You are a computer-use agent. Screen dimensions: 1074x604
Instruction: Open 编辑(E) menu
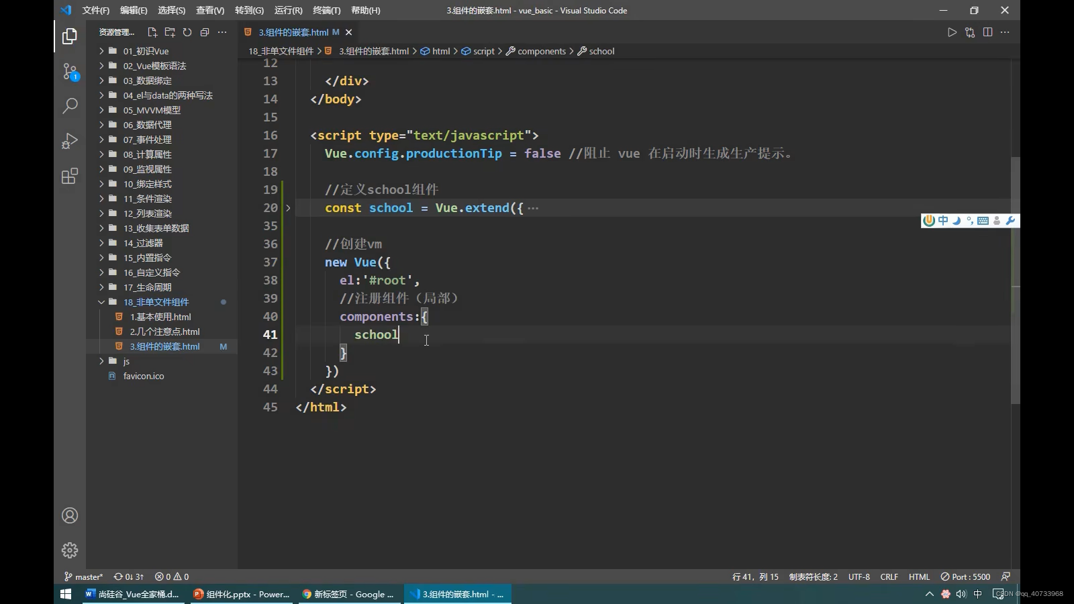click(134, 10)
